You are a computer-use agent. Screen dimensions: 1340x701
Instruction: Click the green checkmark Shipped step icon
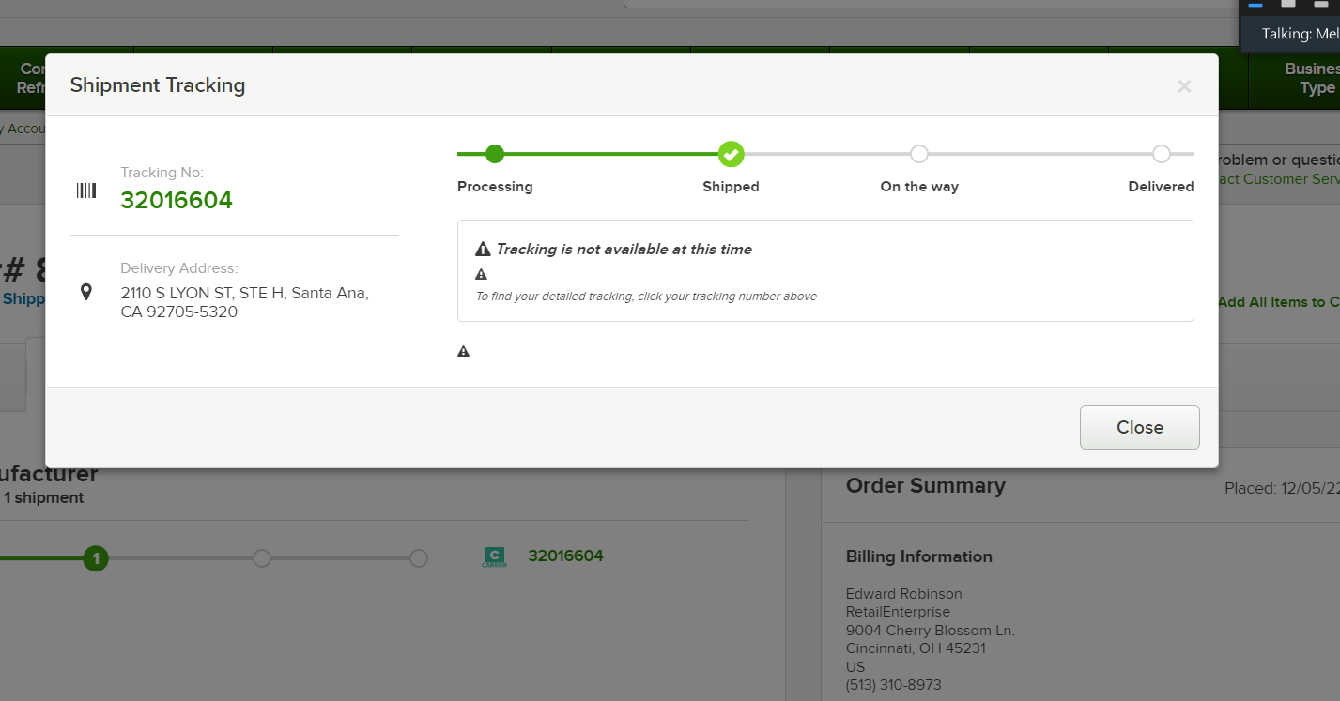coord(731,154)
